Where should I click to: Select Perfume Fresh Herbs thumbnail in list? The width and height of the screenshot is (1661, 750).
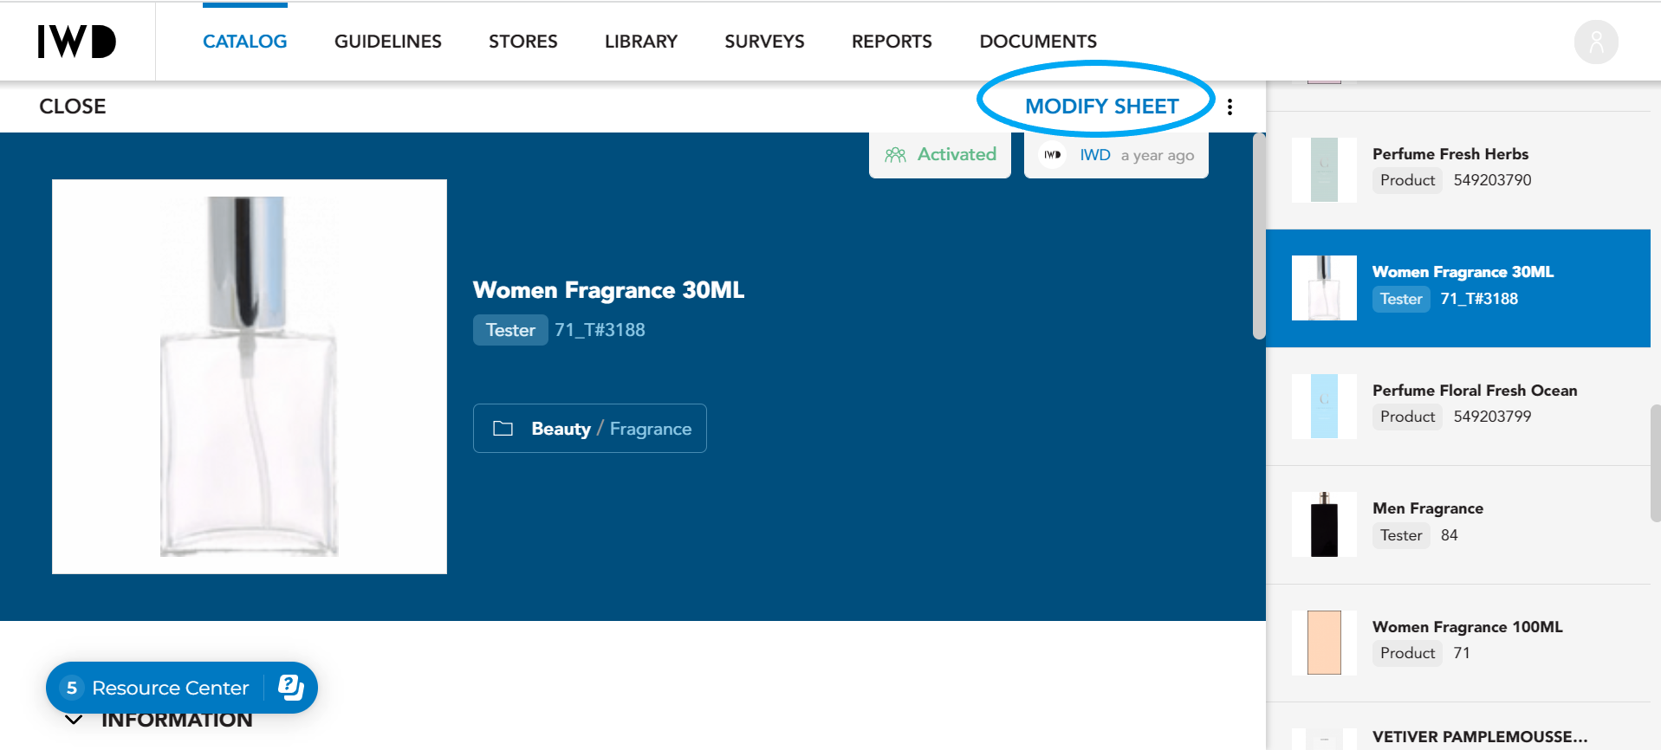click(x=1324, y=170)
